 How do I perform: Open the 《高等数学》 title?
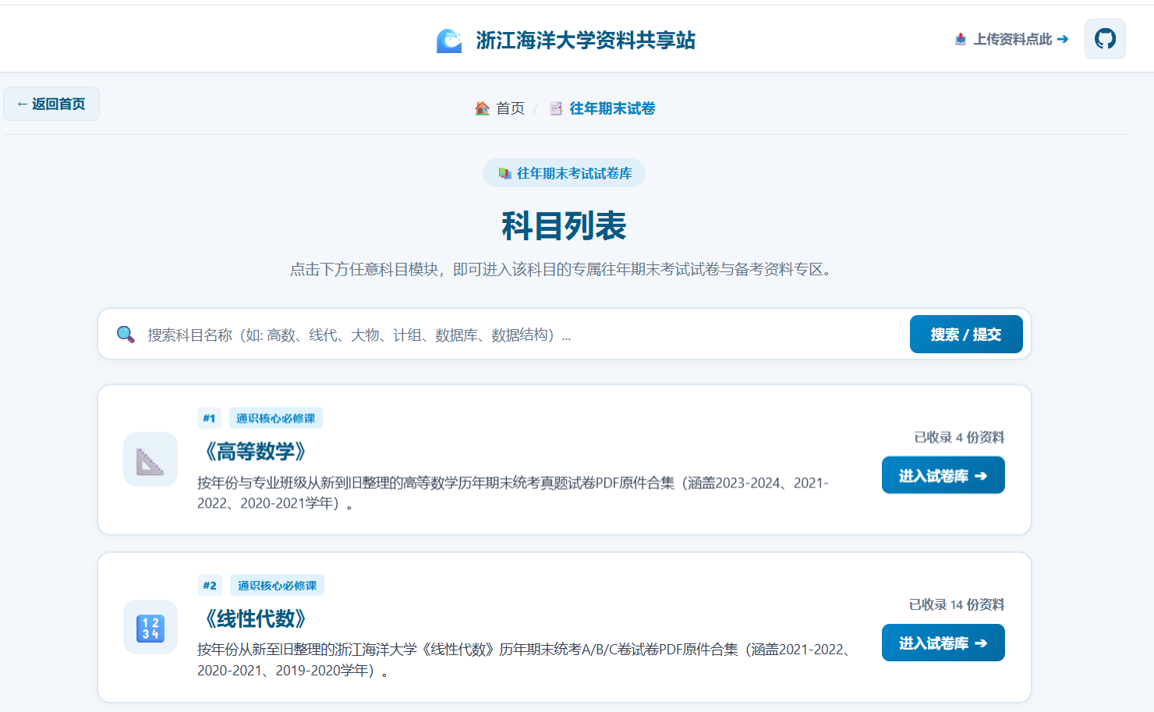(x=256, y=452)
